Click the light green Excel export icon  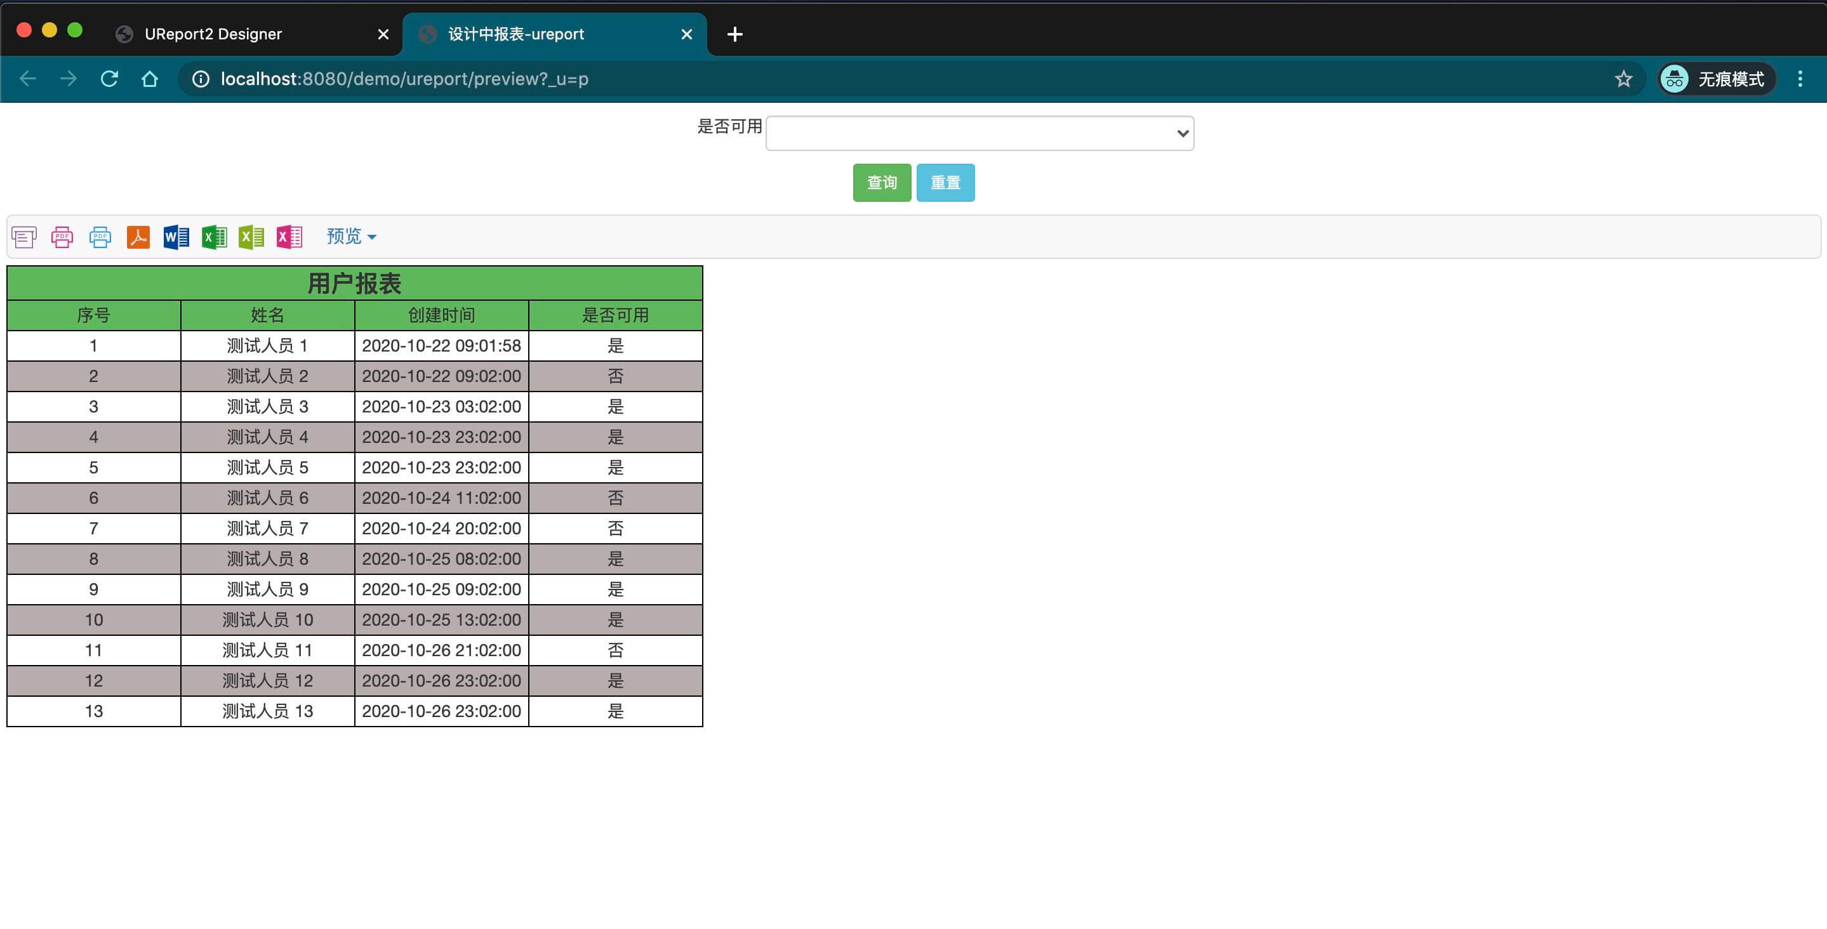[x=252, y=237]
